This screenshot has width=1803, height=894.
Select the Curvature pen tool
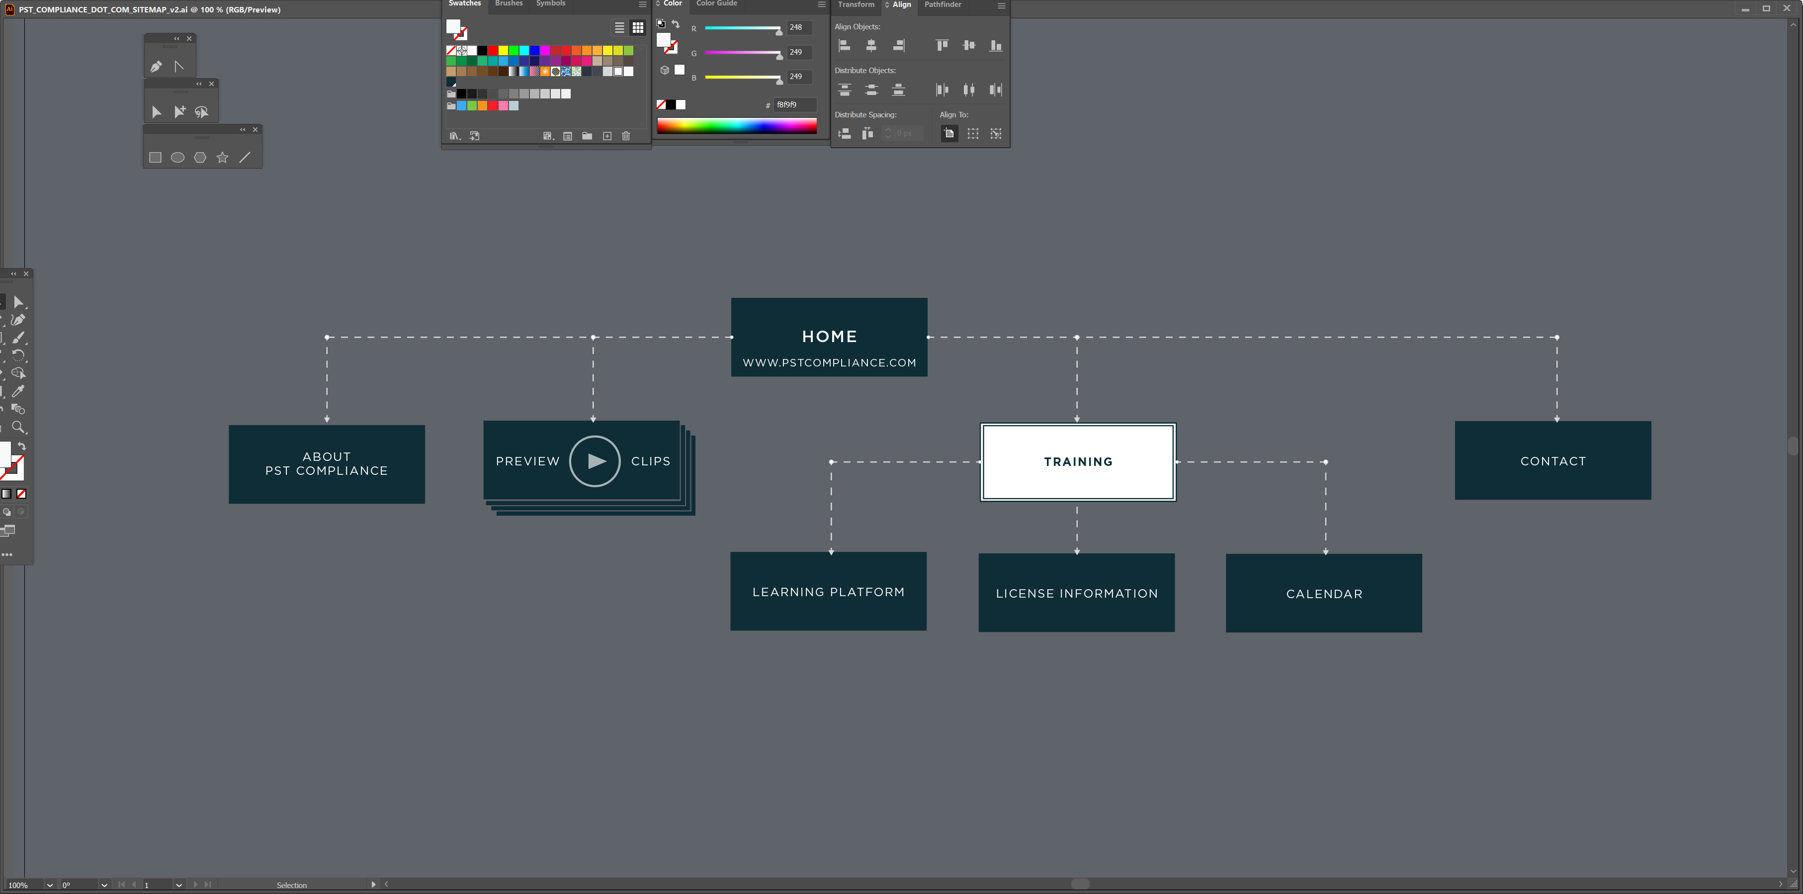coord(18,320)
